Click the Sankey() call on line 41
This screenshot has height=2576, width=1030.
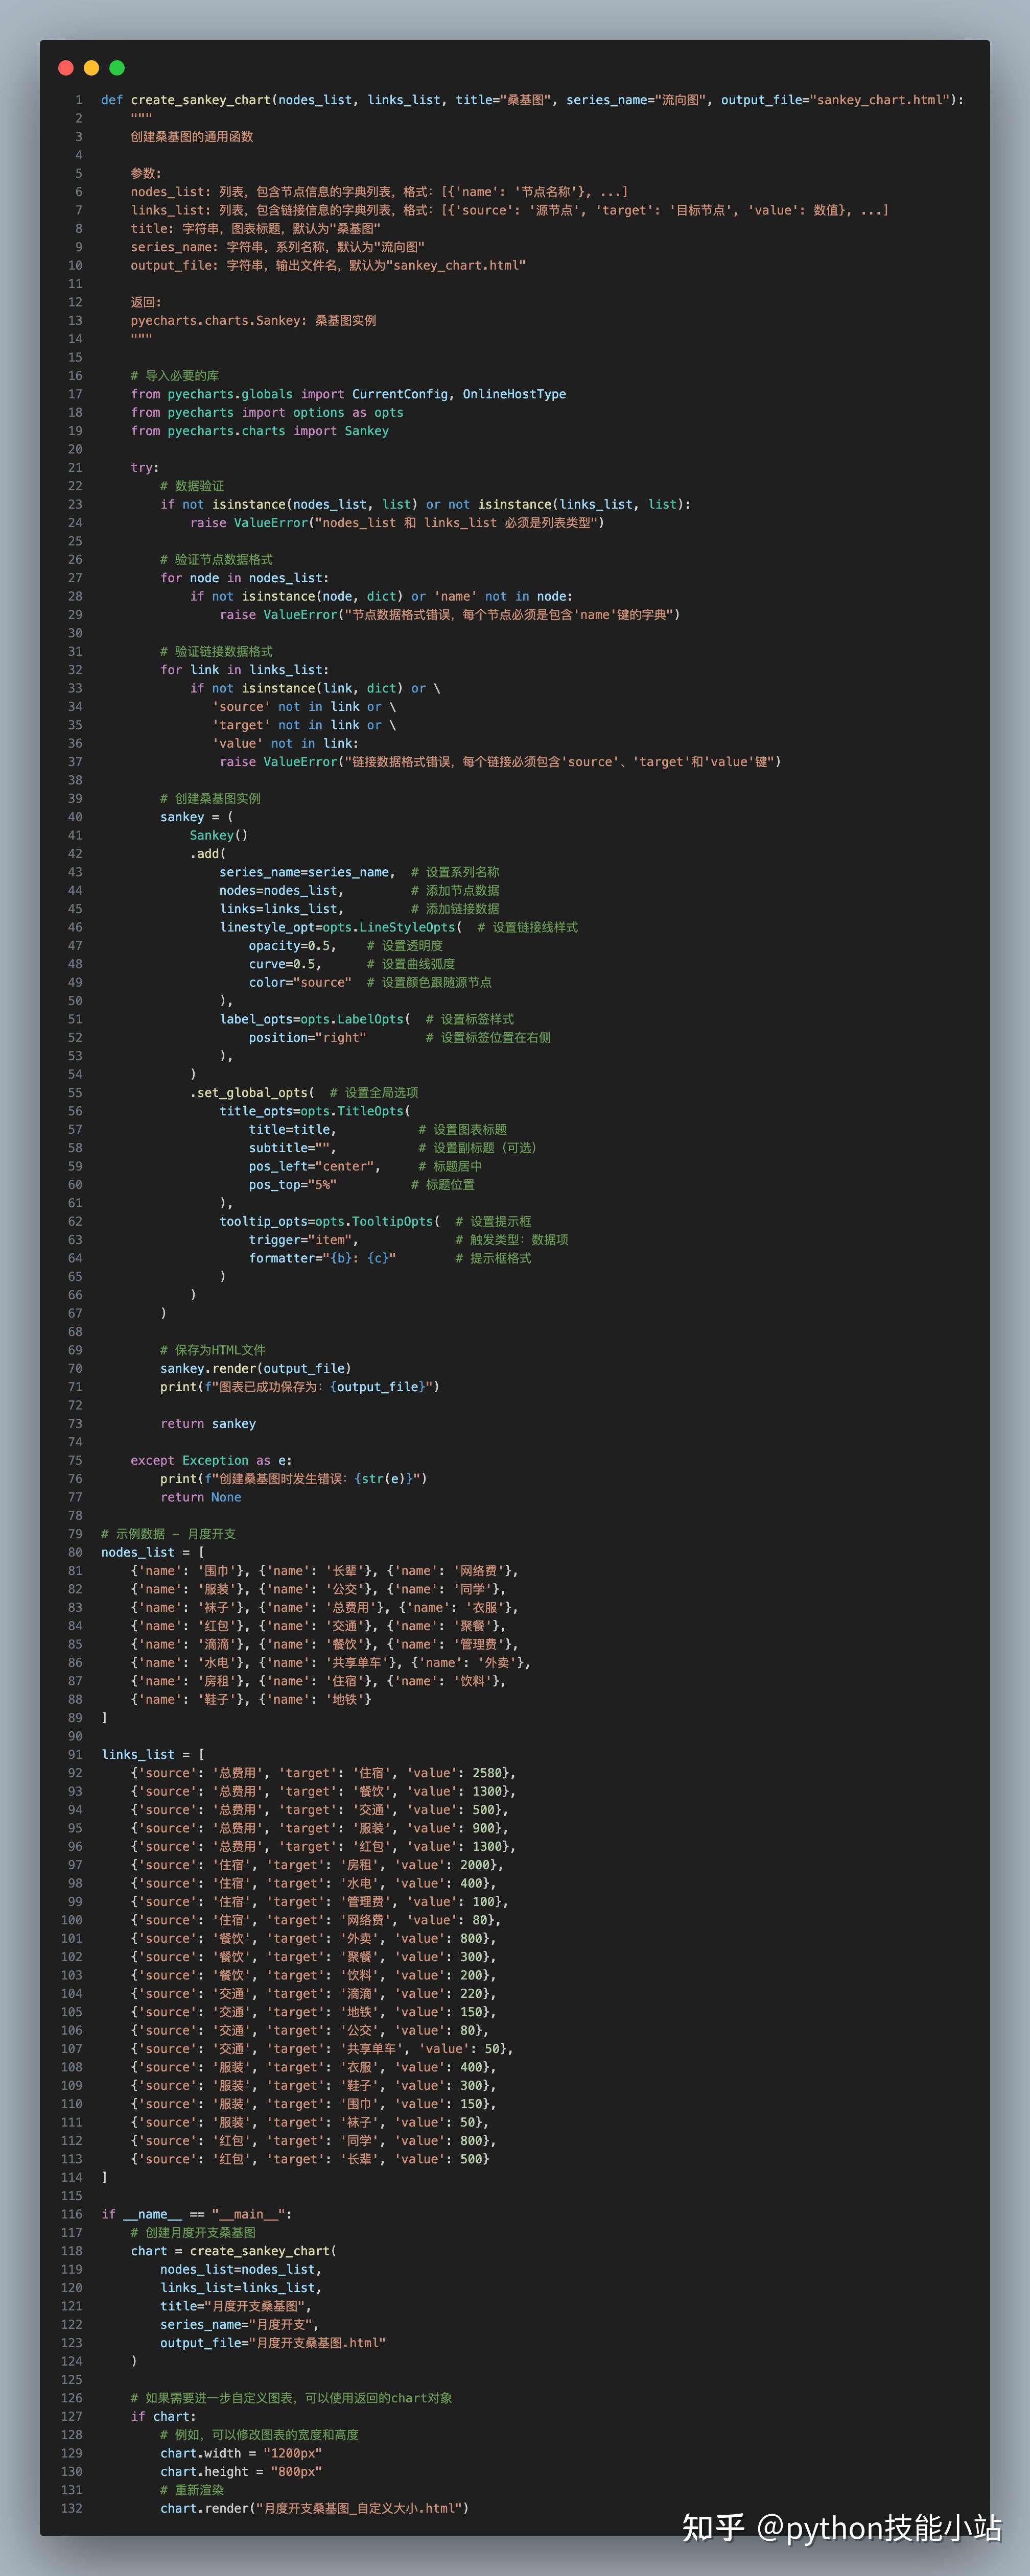tap(218, 835)
